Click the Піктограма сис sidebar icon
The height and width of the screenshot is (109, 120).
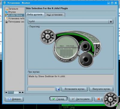tap(7, 22)
